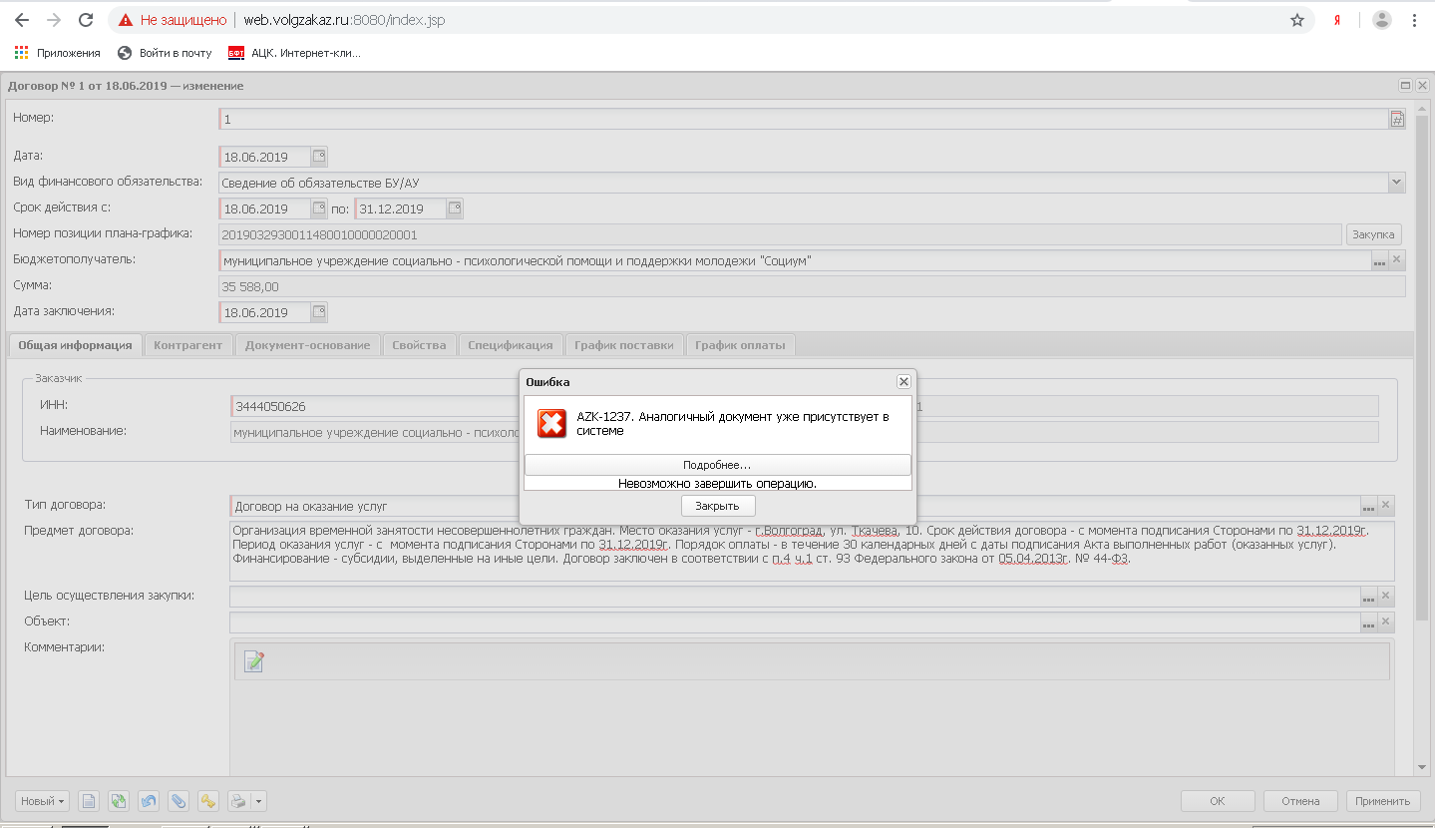Image resolution: width=1435 pixels, height=828 pixels.
Task: Click Подробнее to view error details
Action: click(x=717, y=465)
